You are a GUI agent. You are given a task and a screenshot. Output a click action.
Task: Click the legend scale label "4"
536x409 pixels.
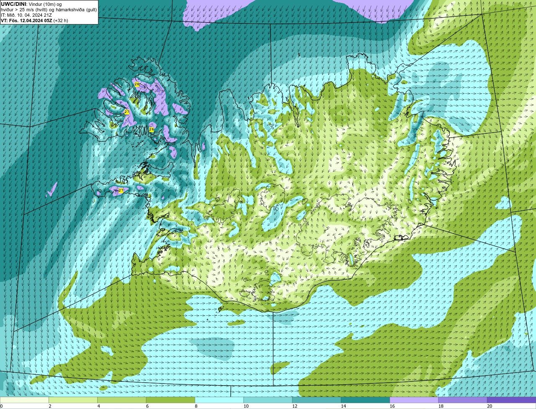click(98, 406)
